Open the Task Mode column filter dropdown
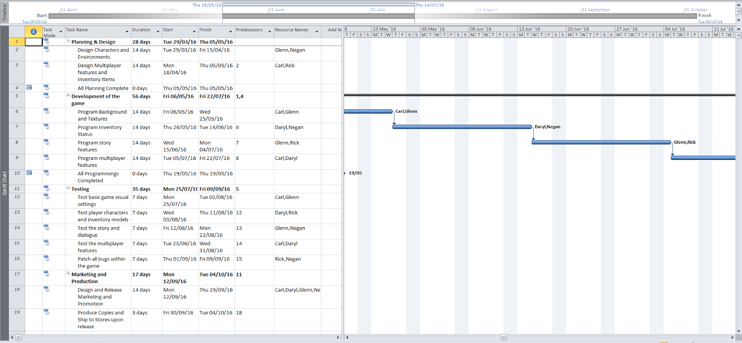The image size is (742, 343). click(x=61, y=32)
